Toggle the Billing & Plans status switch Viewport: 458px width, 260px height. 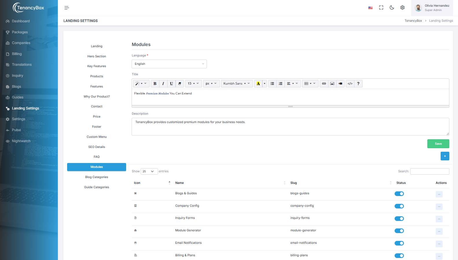(x=399, y=256)
